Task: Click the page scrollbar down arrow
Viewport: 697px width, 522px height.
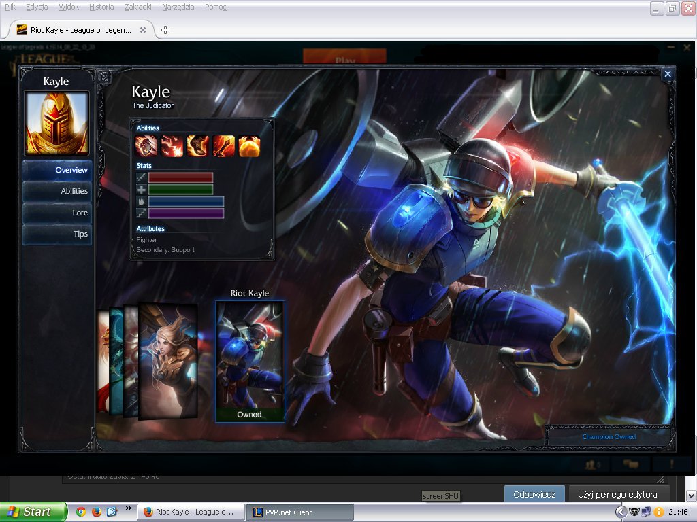Action: pyautogui.click(x=692, y=495)
